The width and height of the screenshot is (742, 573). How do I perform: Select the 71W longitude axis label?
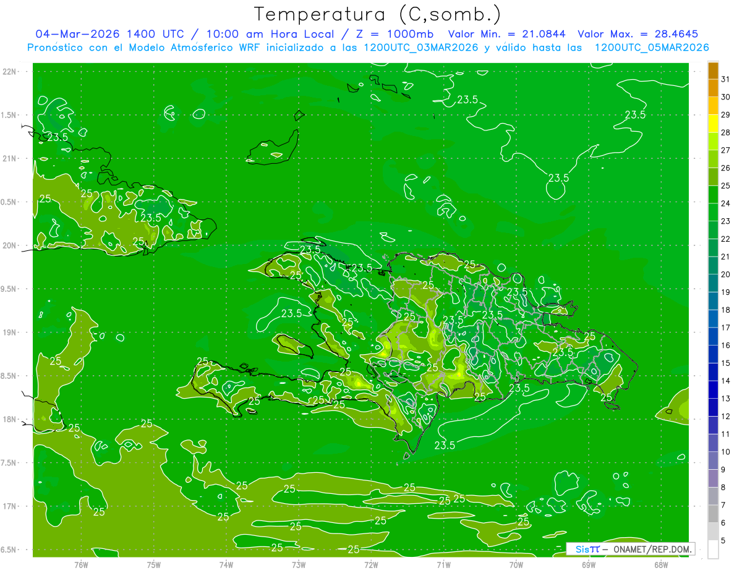coord(443,564)
